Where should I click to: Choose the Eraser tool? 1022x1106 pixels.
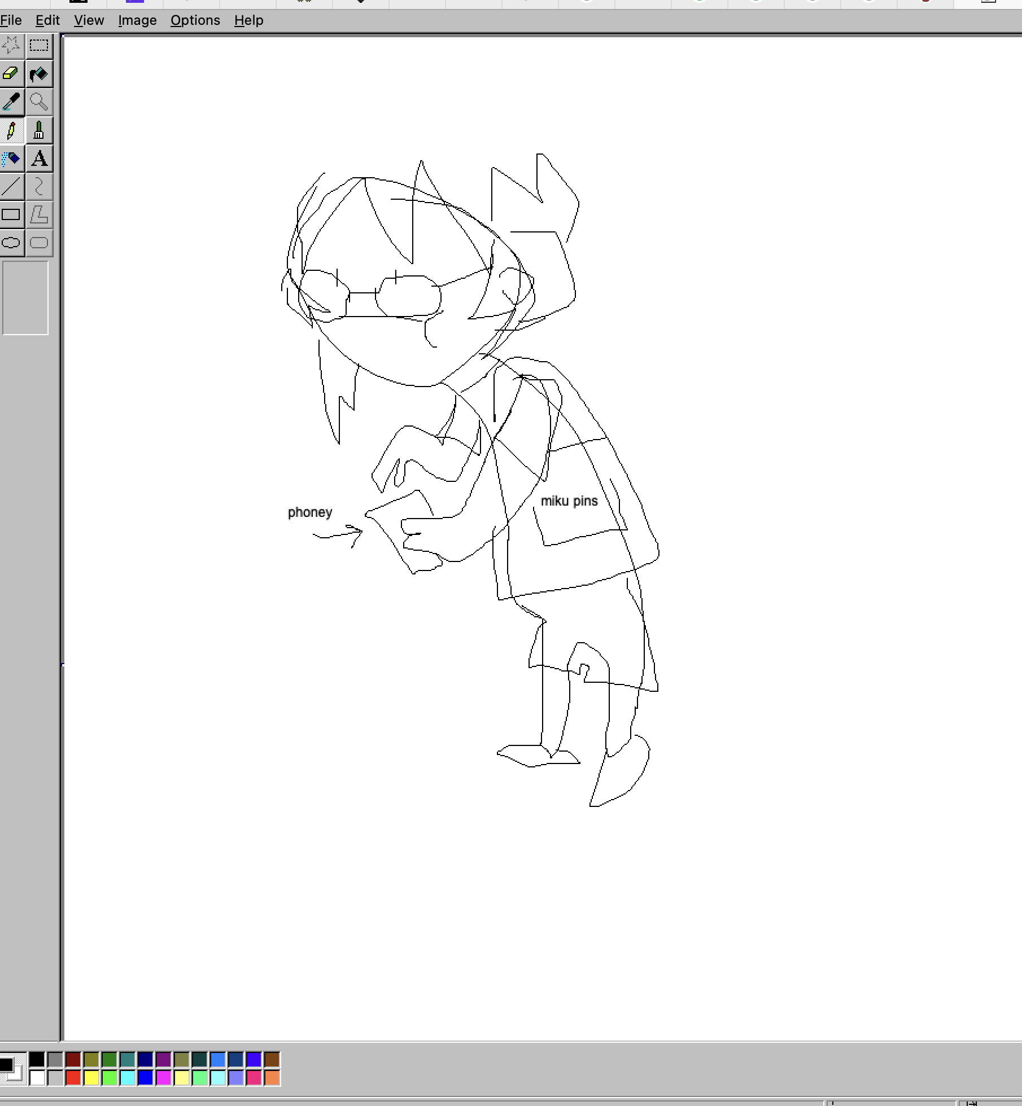click(11, 74)
